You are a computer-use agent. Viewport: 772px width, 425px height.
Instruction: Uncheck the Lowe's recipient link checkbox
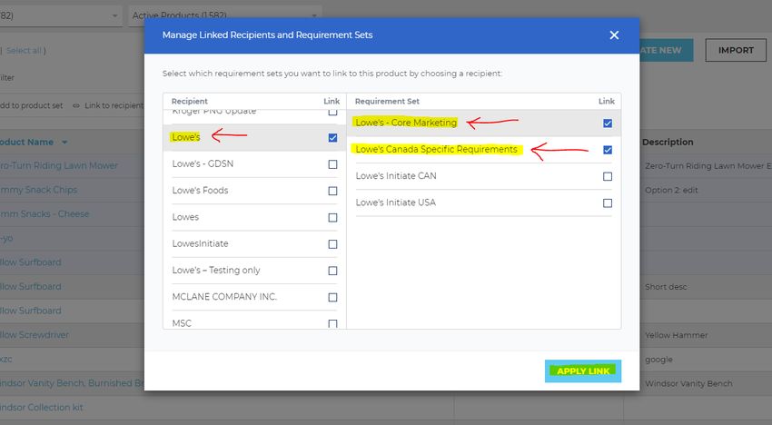coord(332,138)
